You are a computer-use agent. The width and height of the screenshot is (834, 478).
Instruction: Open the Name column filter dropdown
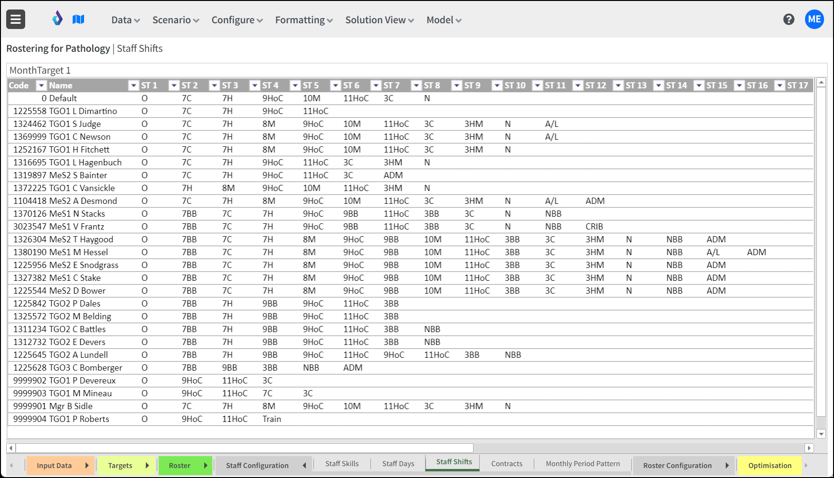tap(133, 86)
